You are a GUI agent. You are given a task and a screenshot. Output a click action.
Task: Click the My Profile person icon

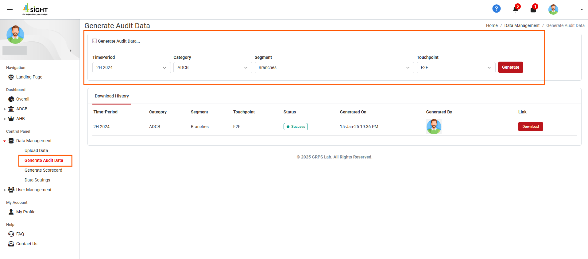tap(11, 211)
